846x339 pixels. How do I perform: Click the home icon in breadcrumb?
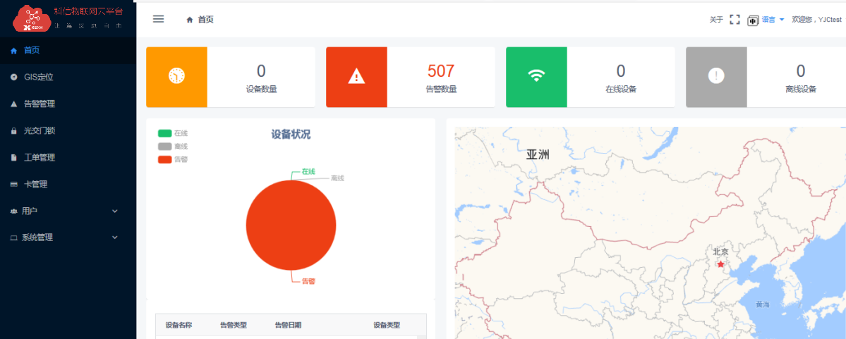click(190, 20)
